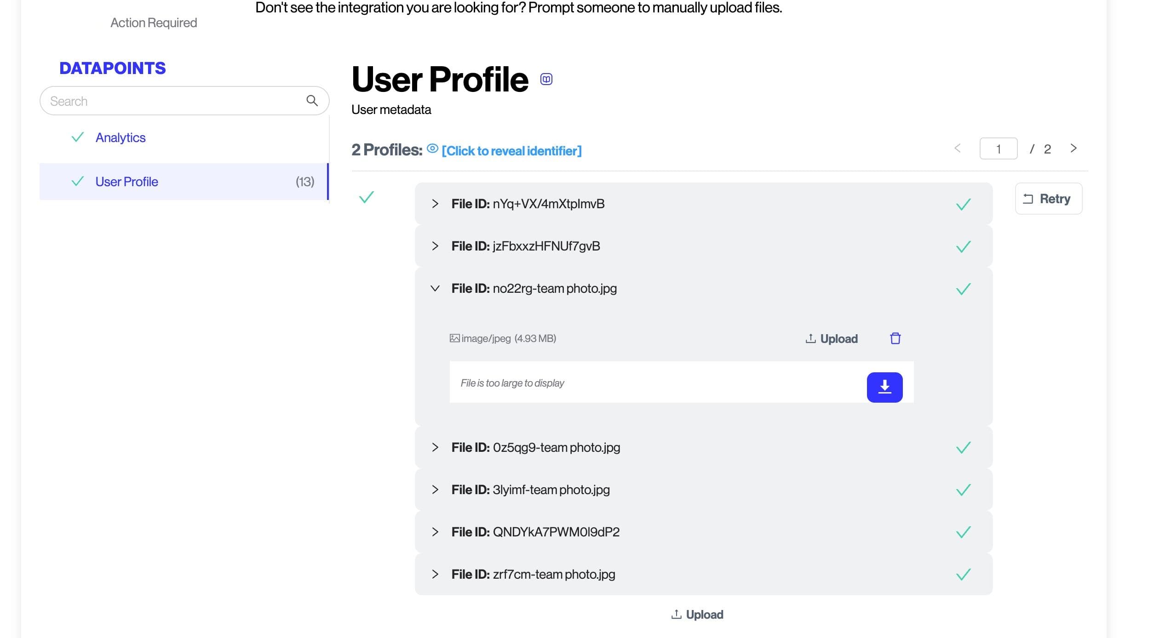Click Upload at the bottom of file list
1171x638 pixels.
[x=697, y=615]
